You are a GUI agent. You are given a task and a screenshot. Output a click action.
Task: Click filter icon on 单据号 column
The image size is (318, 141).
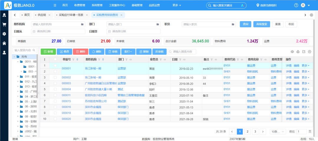point(73,59)
